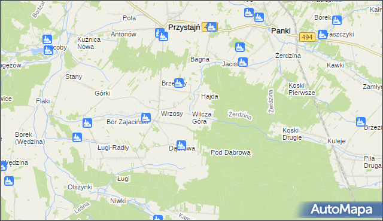Click the Kuleje place name
The height and width of the screenshot is (221, 383).
[x=336, y=141]
